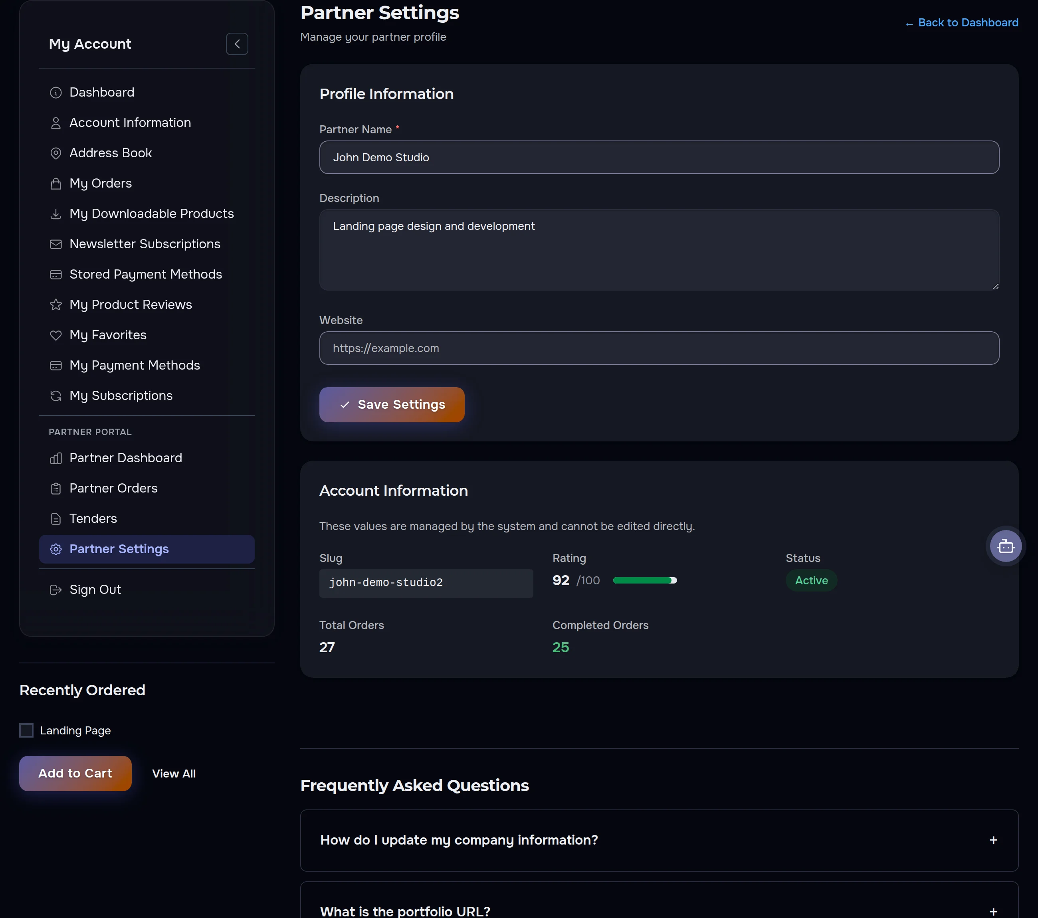The image size is (1038, 918).
Task: Select Partner Settings in the partner portal
Action: [x=147, y=549]
